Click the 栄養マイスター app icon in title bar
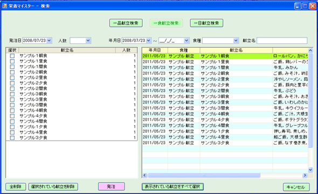 pyautogui.click(x=4, y=6)
